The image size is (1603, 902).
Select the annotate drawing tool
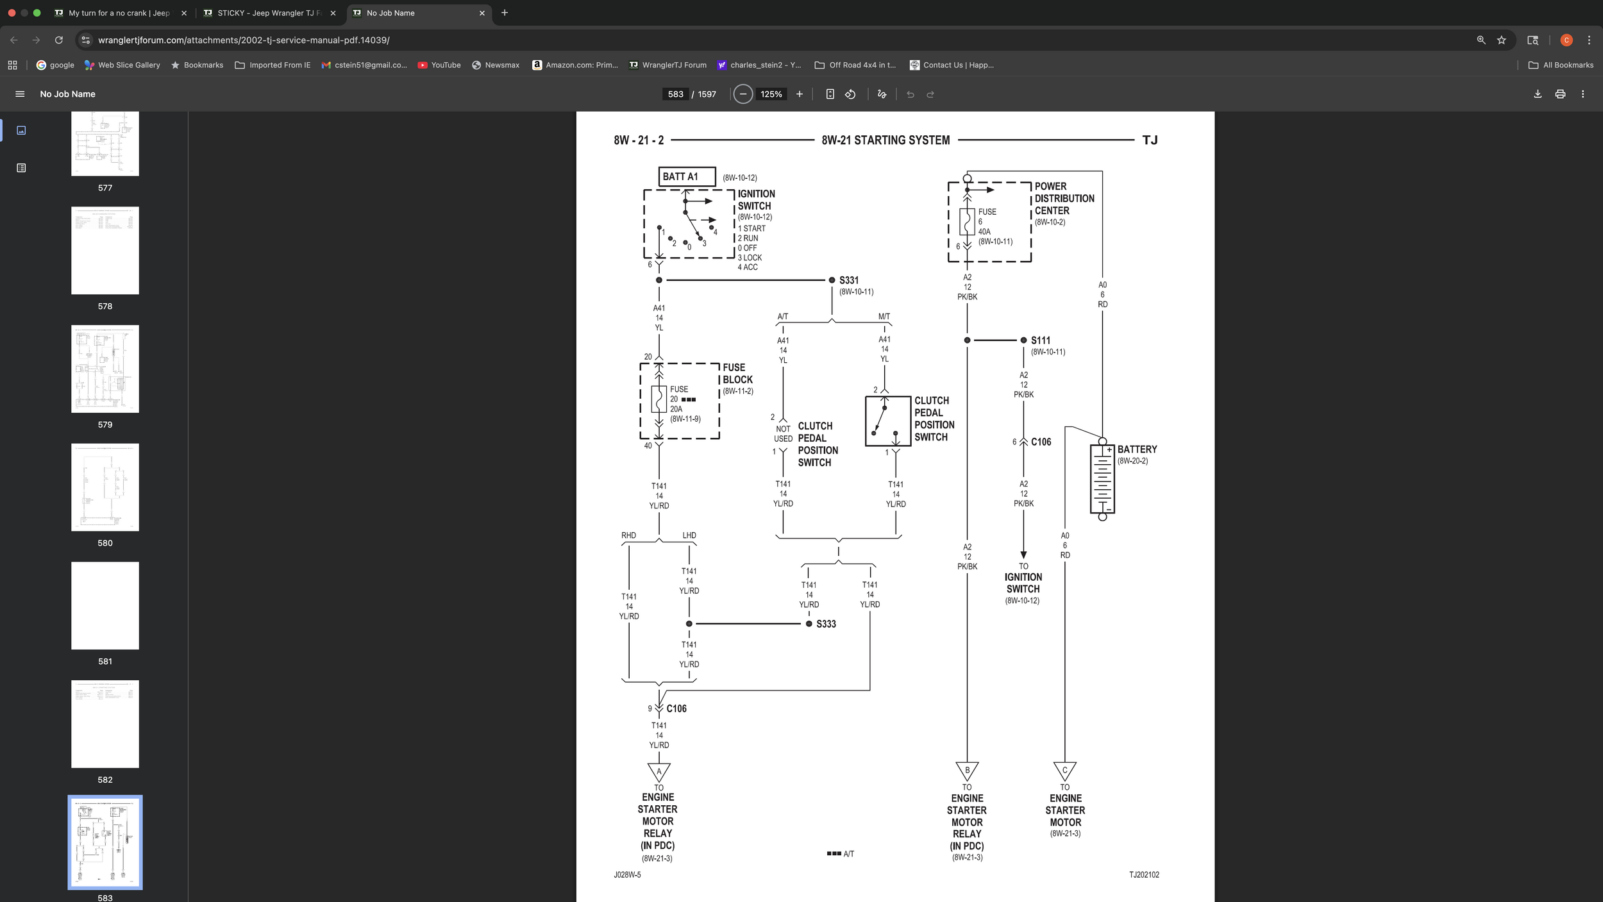point(882,94)
